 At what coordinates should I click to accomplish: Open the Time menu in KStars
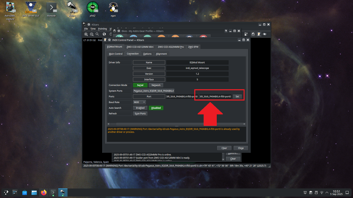click(x=93, y=29)
